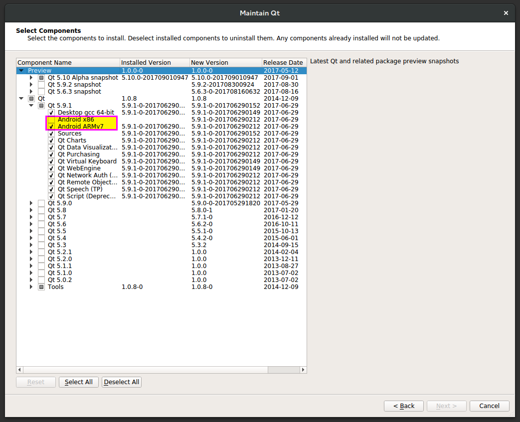Collapse the Preview tree node

pos(21,71)
